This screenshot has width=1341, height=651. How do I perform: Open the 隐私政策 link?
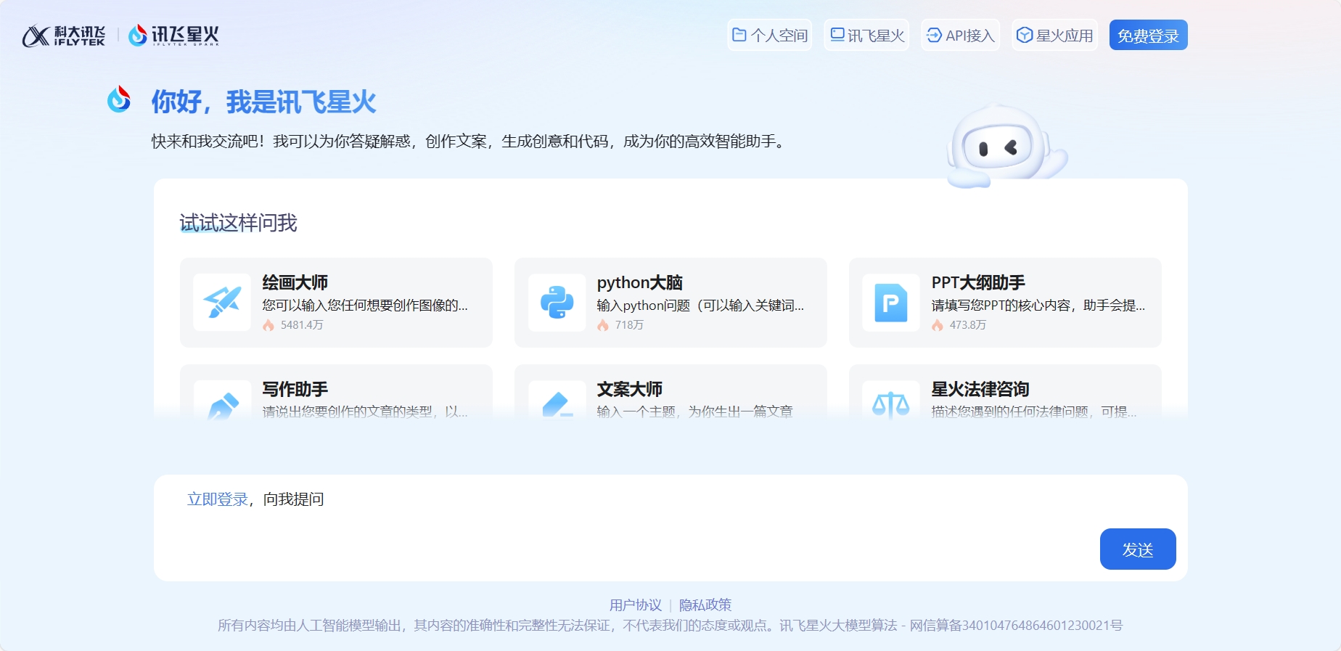point(705,605)
